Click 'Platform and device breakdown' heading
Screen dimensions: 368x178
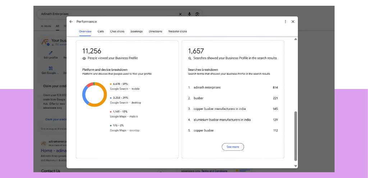105,70
